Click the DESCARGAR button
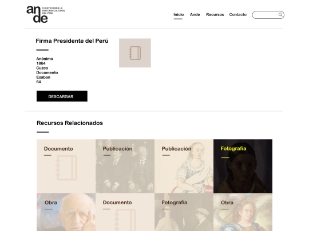 (62, 96)
